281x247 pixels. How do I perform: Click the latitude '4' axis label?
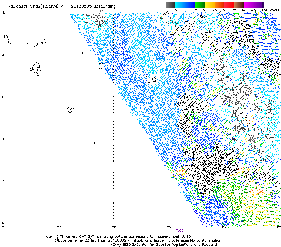pos(3,139)
